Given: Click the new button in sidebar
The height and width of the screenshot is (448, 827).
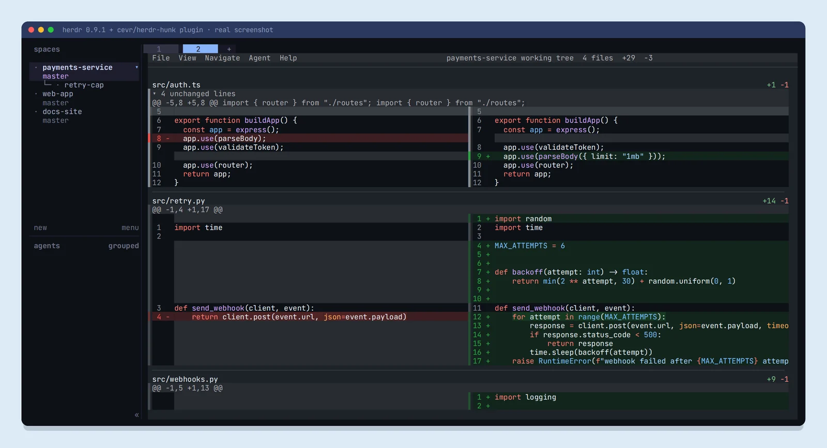Looking at the screenshot, I should pyautogui.click(x=40, y=228).
